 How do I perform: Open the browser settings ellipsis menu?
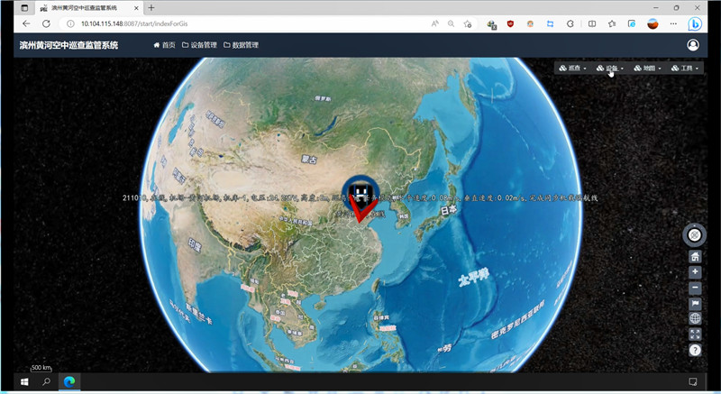click(x=673, y=23)
